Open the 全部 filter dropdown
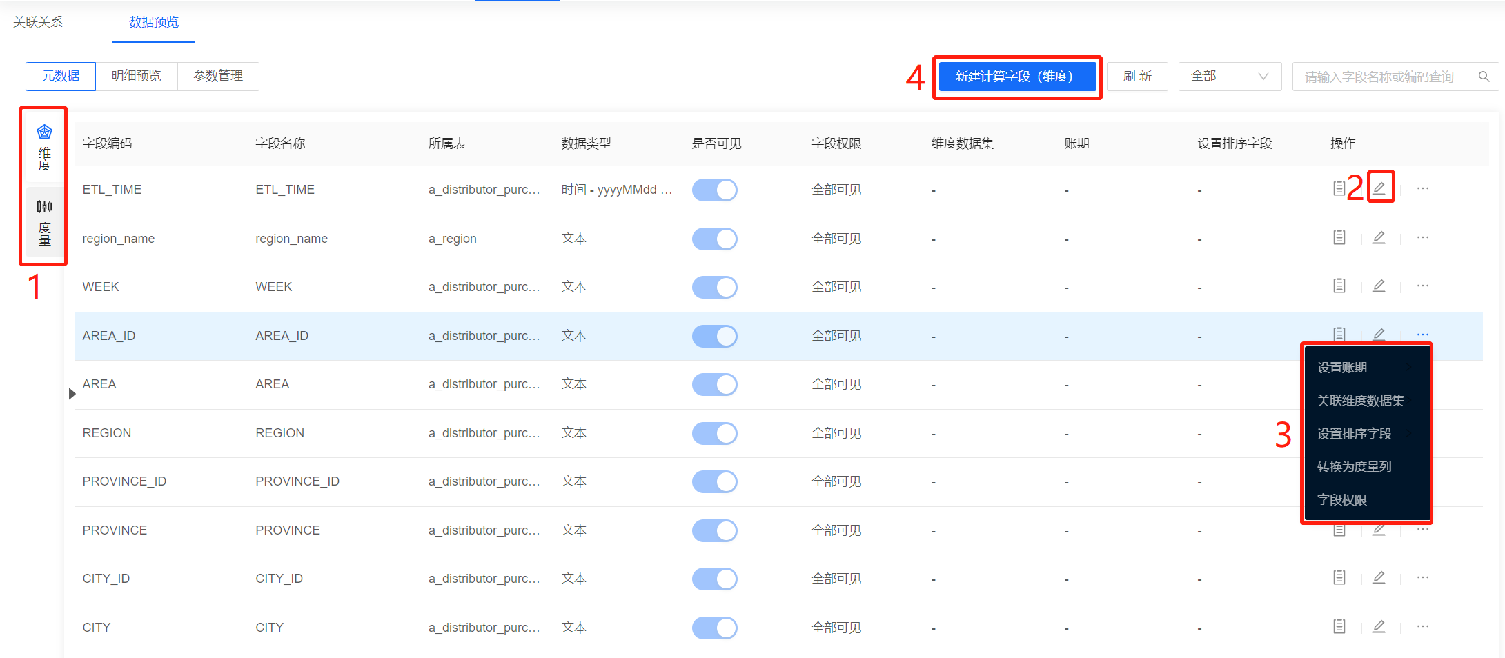 pyautogui.click(x=1230, y=77)
